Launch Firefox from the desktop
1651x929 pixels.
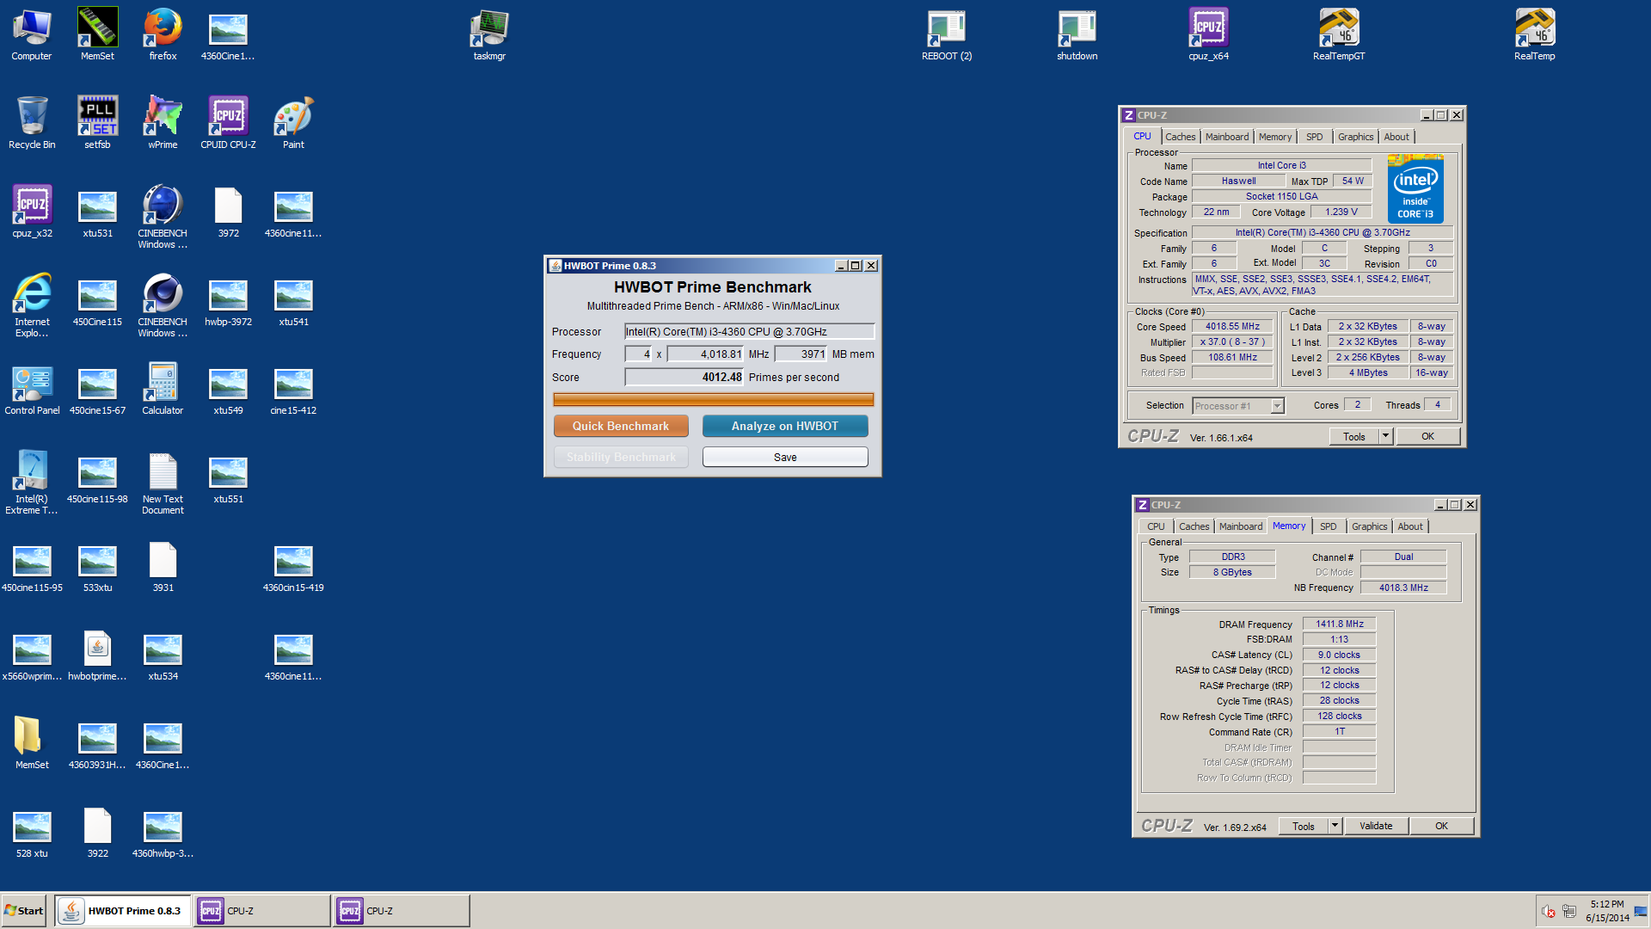click(163, 34)
